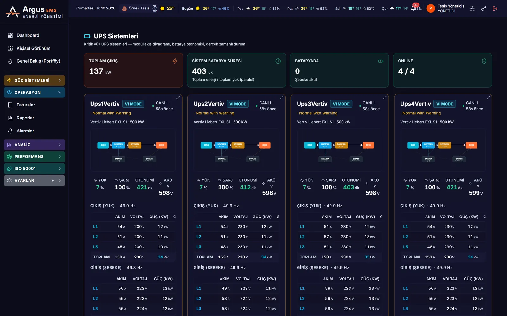Open the Ups3Vertiv module flow diagram
This screenshot has width=507, height=316.
click(x=339, y=150)
